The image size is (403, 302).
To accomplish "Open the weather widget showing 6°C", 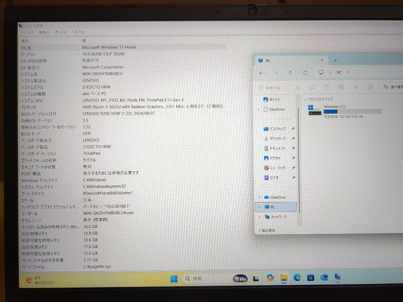I will coord(41,280).
